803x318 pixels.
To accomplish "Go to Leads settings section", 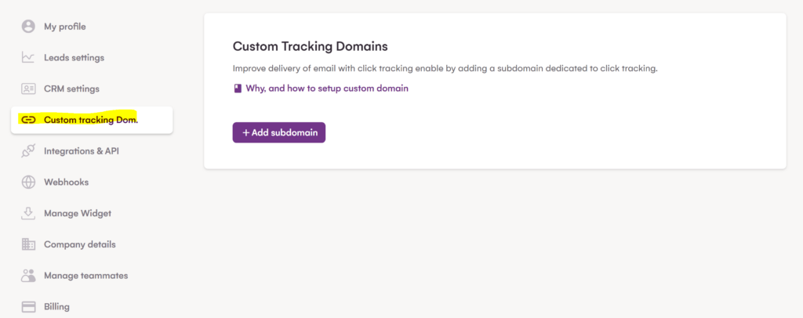I will tap(74, 57).
